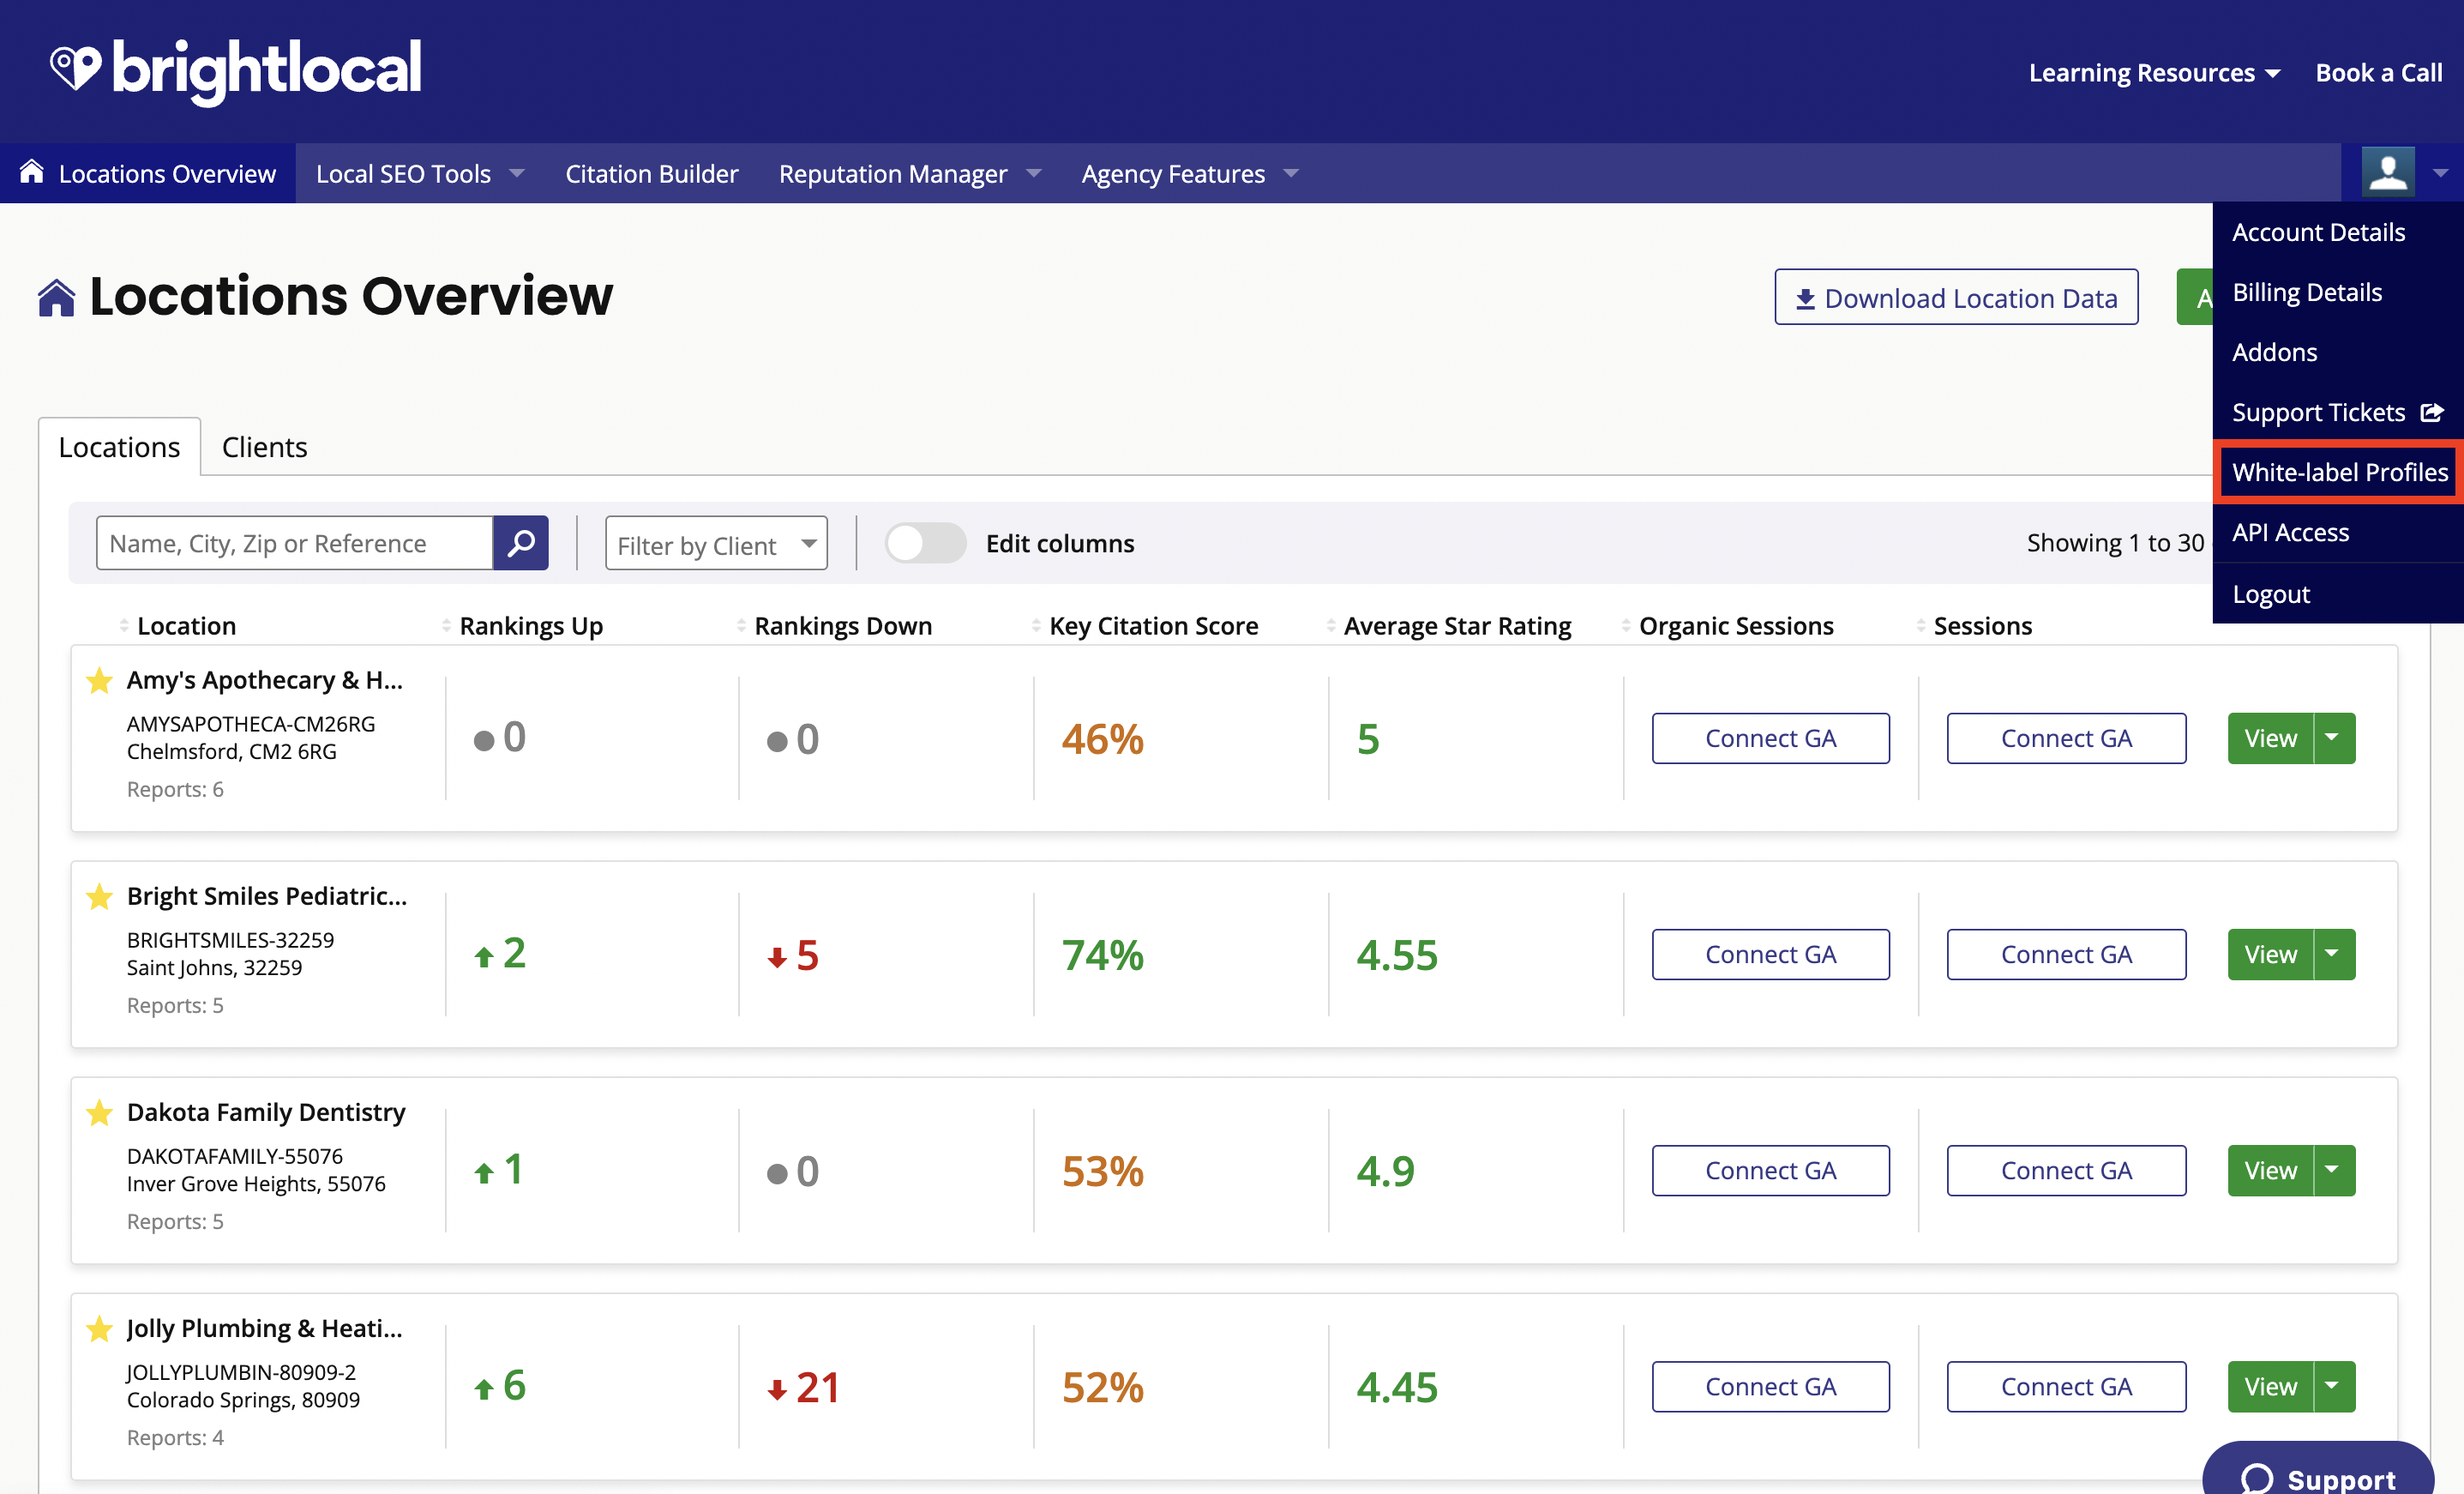Open View dropdown arrow for Dakota Family Dentistry
Screen dimensions: 2464x1494
2334,1171
